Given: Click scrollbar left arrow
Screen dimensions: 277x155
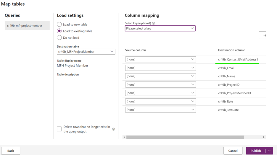Looking at the screenshot, I should [125, 137].
